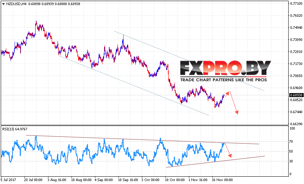Viewport: 304px width, 184px height.
Task: Click the RSI scale value 30
Action: coord(291,161)
